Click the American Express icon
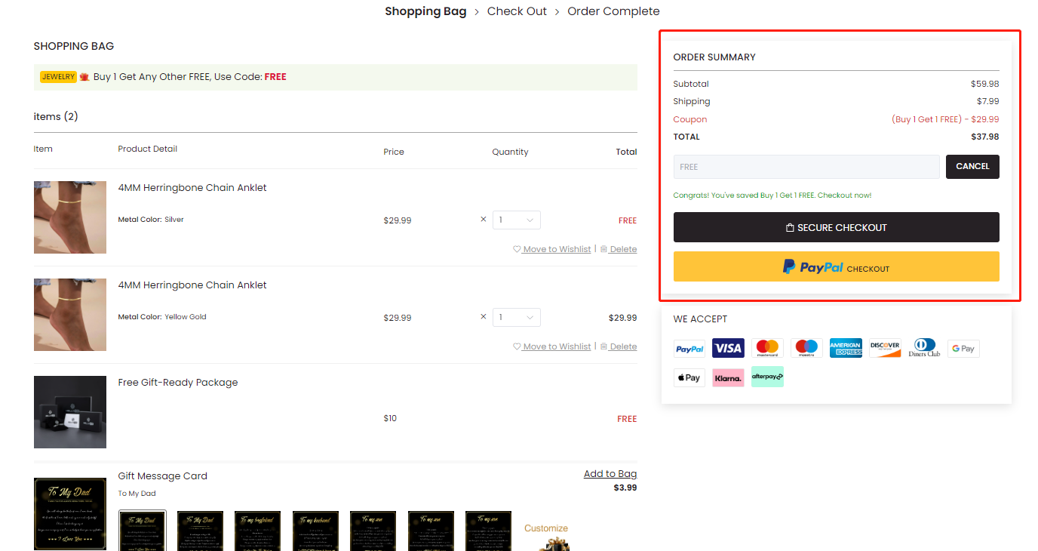 pyautogui.click(x=846, y=348)
